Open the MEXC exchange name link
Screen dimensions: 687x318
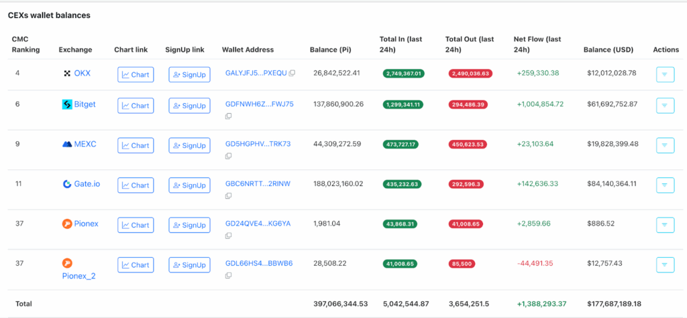(x=85, y=144)
